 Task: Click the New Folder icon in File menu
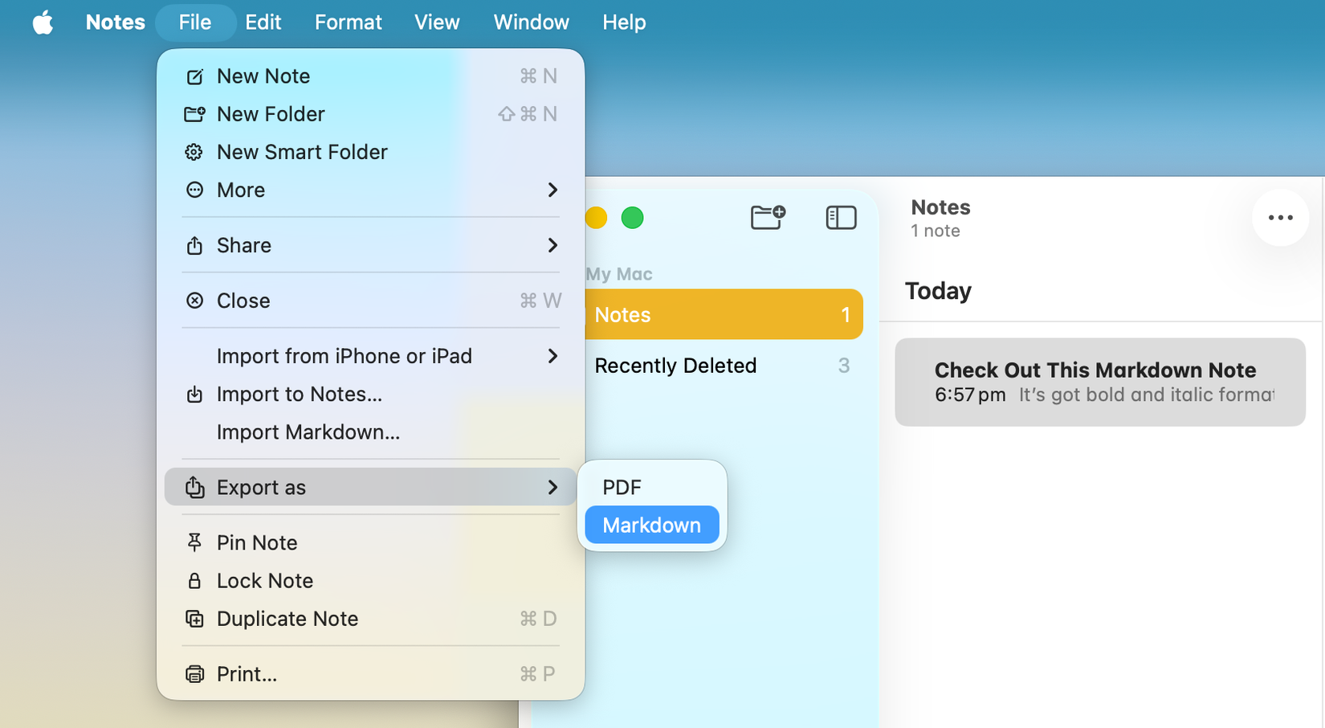(194, 114)
